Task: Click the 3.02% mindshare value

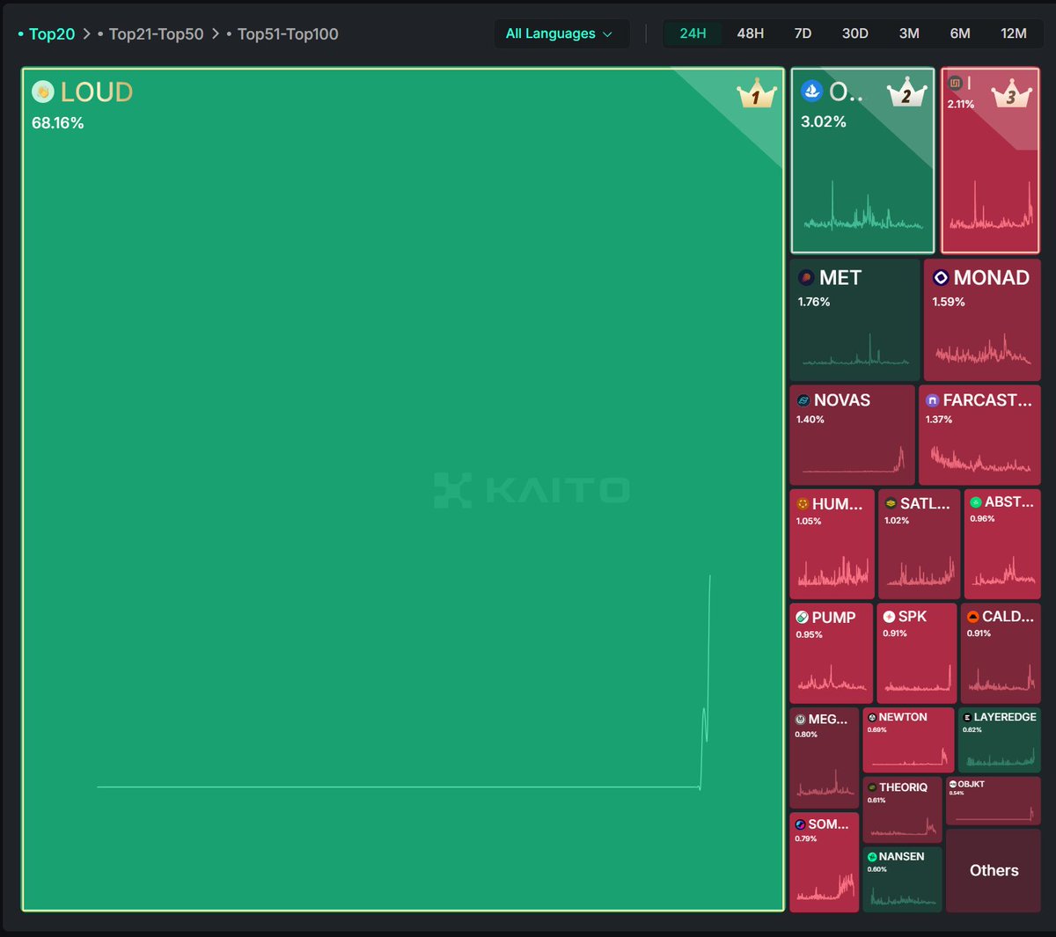Action: click(x=824, y=121)
